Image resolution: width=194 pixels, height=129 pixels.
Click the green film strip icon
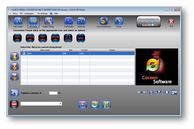[106, 105]
